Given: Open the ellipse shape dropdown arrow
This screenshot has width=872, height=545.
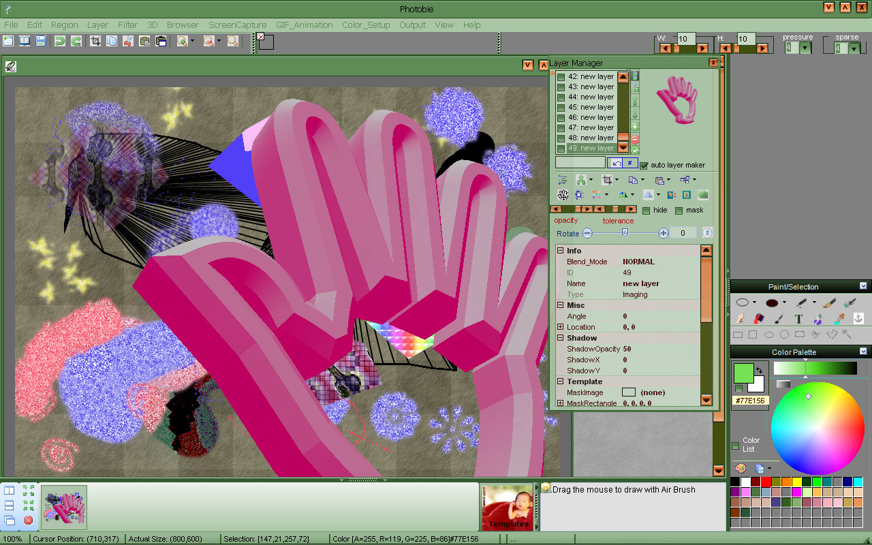Looking at the screenshot, I should 754,302.
